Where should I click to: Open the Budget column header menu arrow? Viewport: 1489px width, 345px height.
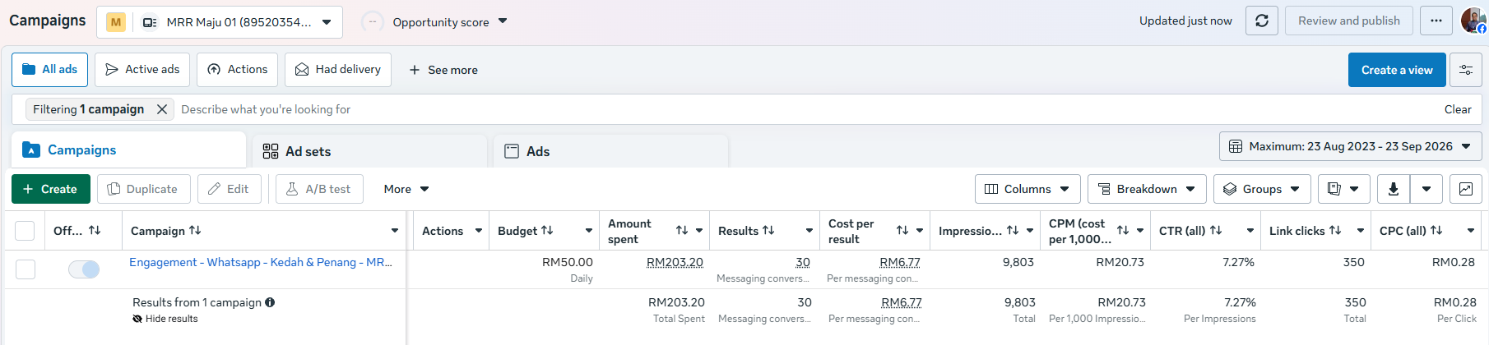click(x=589, y=231)
